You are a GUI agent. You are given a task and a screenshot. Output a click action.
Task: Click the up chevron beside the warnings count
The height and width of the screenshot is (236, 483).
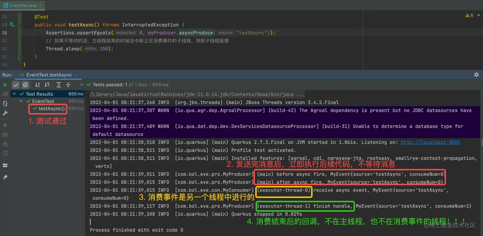[479, 15]
